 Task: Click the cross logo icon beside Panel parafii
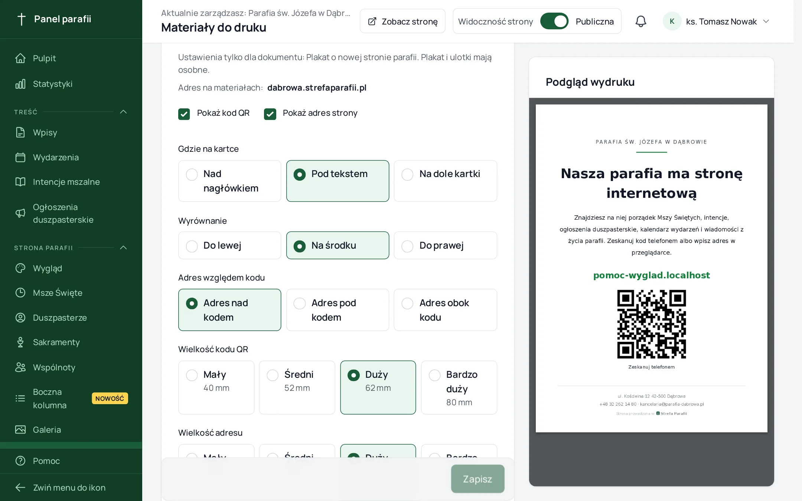(x=22, y=19)
